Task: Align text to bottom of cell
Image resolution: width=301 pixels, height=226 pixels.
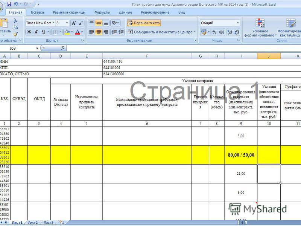Action: [106, 23]
